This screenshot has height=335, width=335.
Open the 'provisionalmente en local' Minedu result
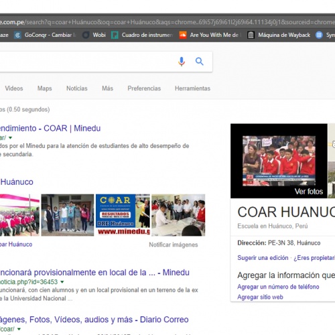(94, 273)
